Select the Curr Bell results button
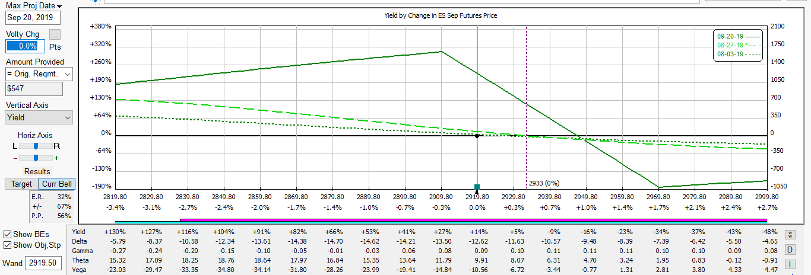The image size is (811, 275). (x=57, y=184)
